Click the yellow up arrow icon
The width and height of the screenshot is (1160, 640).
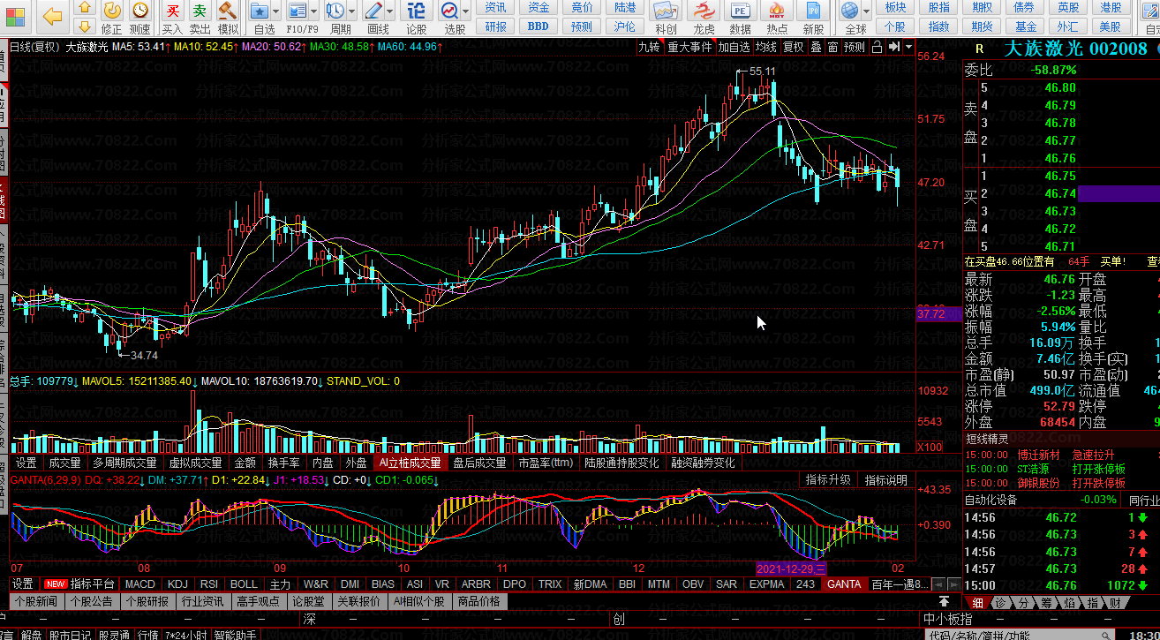click(x=83, y=8)
